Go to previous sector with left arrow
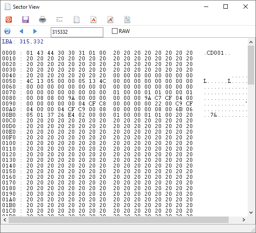Screen dimensions: 256x233 click(x=21, y=31)
